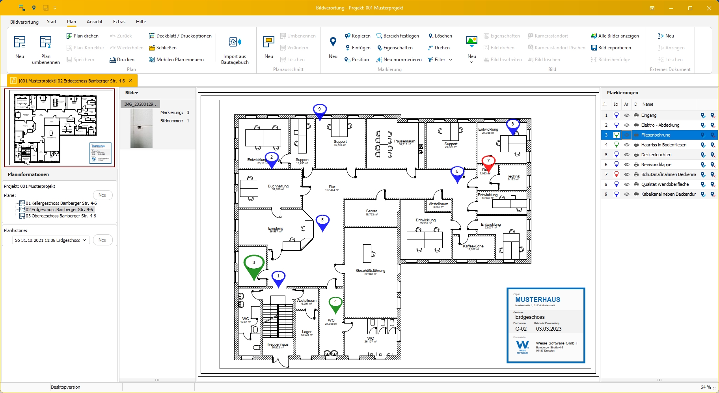The image size is (719, 393).
Task: Toggle visibility of Fliesenbohrung marker
Action: click(x=626, y=135)
